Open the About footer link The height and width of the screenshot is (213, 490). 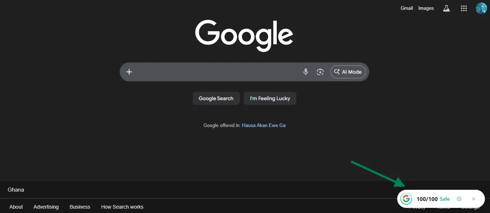click(16, 207)
